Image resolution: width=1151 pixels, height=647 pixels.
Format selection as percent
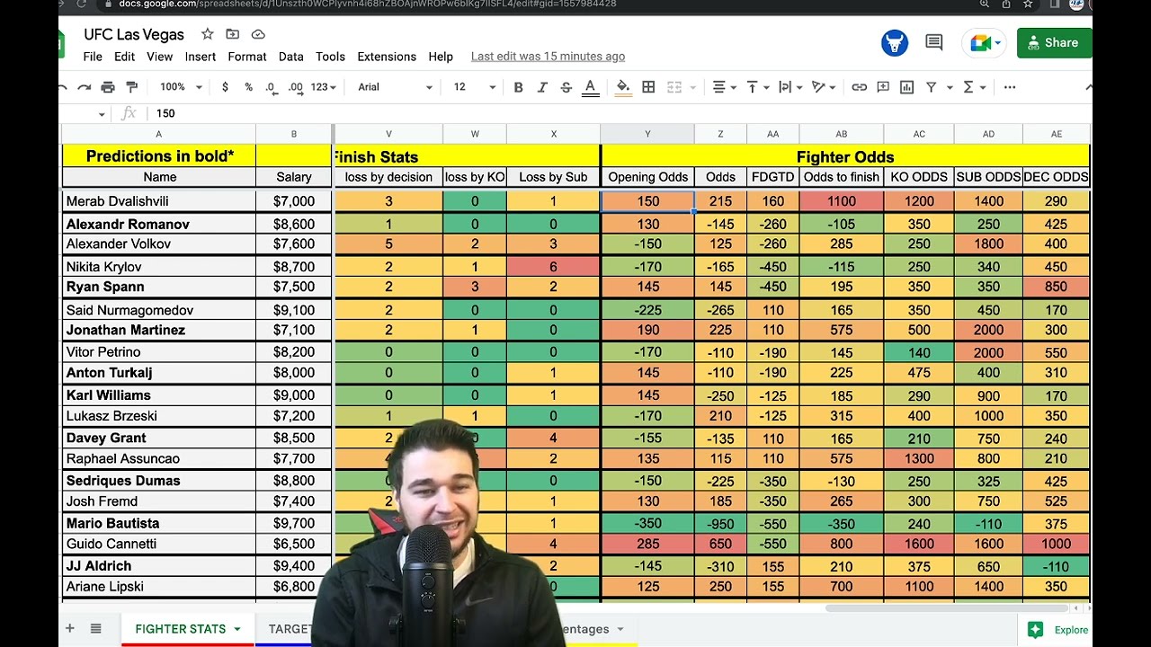pyautogui.click(x=248, y=87)
